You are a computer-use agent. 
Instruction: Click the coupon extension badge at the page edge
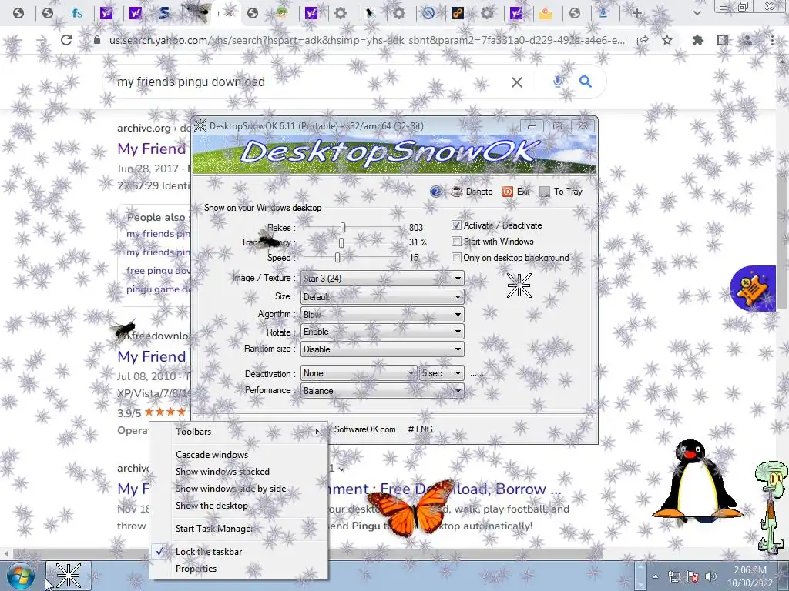pos(754,289)
